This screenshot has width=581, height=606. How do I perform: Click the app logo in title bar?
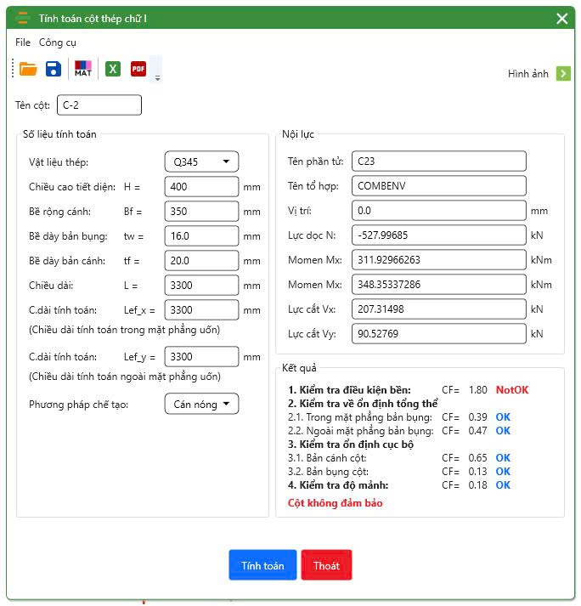(x=23, y=18)
